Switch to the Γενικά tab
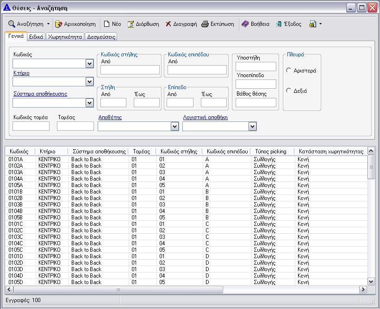Screen dimensions: 380x309 pos(16,36)
